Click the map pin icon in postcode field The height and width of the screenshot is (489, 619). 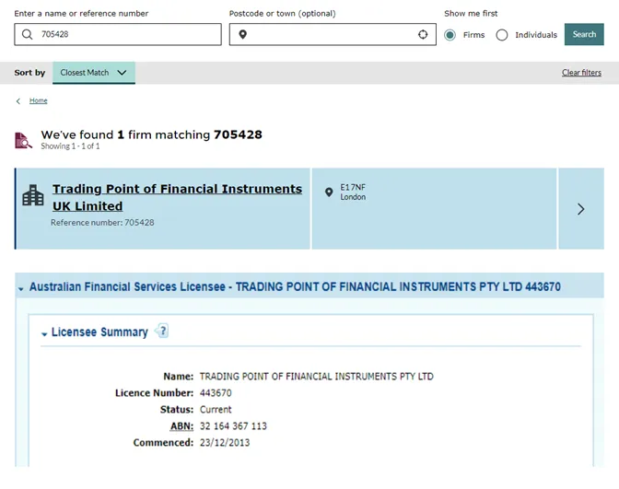coord(243,35)
